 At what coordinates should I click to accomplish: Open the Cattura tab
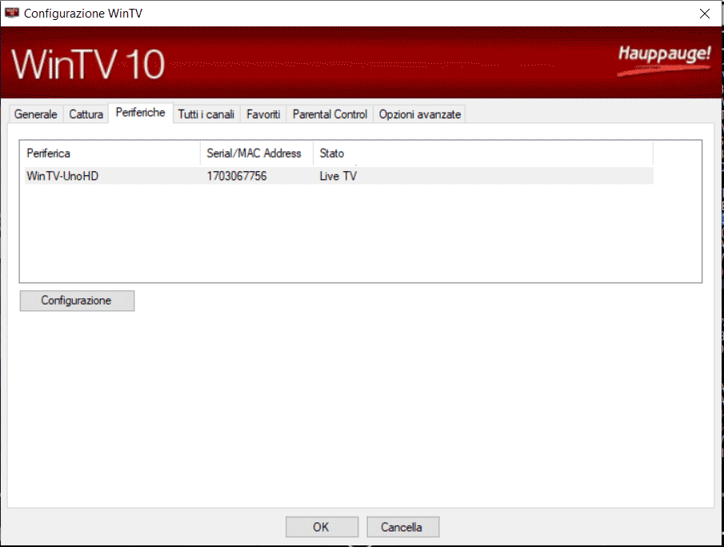pos(86,114)
